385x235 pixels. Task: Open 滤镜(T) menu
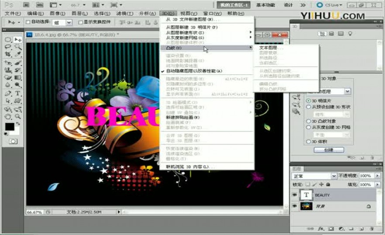125,13
